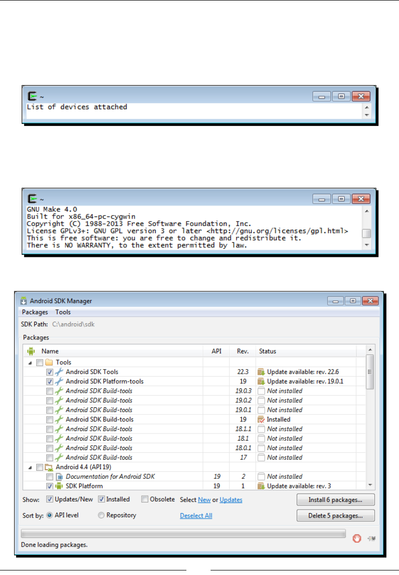Click the Installed status icon for Build-tools 19

[x=261, y=419]
